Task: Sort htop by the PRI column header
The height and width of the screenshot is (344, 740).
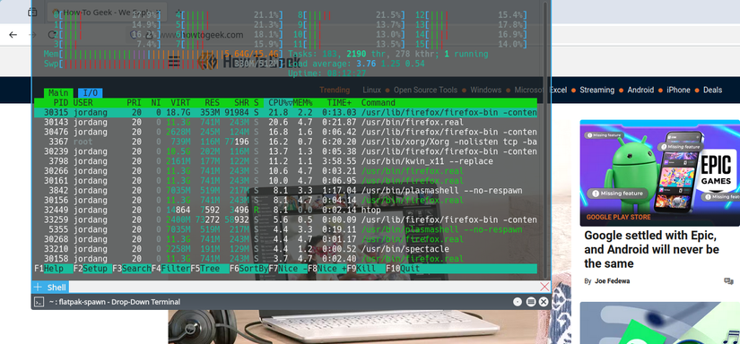Action: click(x=134, y=103)
